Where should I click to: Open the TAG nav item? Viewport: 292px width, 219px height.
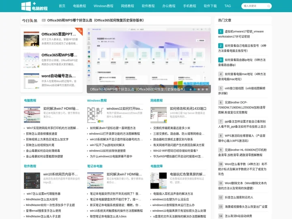228,6
